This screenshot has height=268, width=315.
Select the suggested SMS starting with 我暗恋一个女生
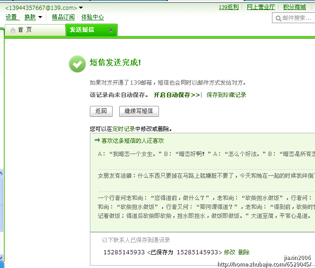pyautogui.click(x=206, y=154)
